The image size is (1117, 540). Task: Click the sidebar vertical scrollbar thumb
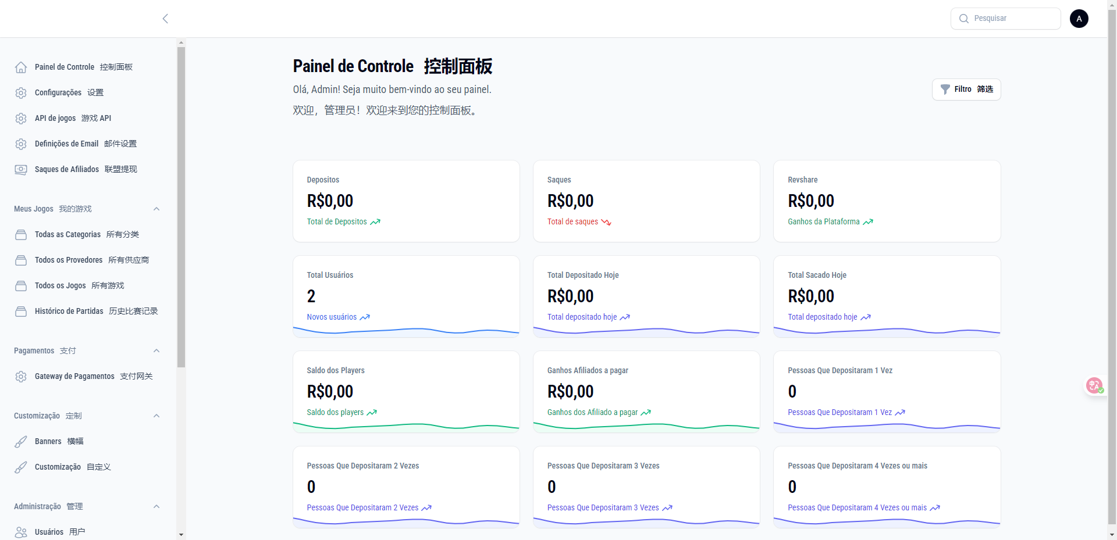coord(181,207)
